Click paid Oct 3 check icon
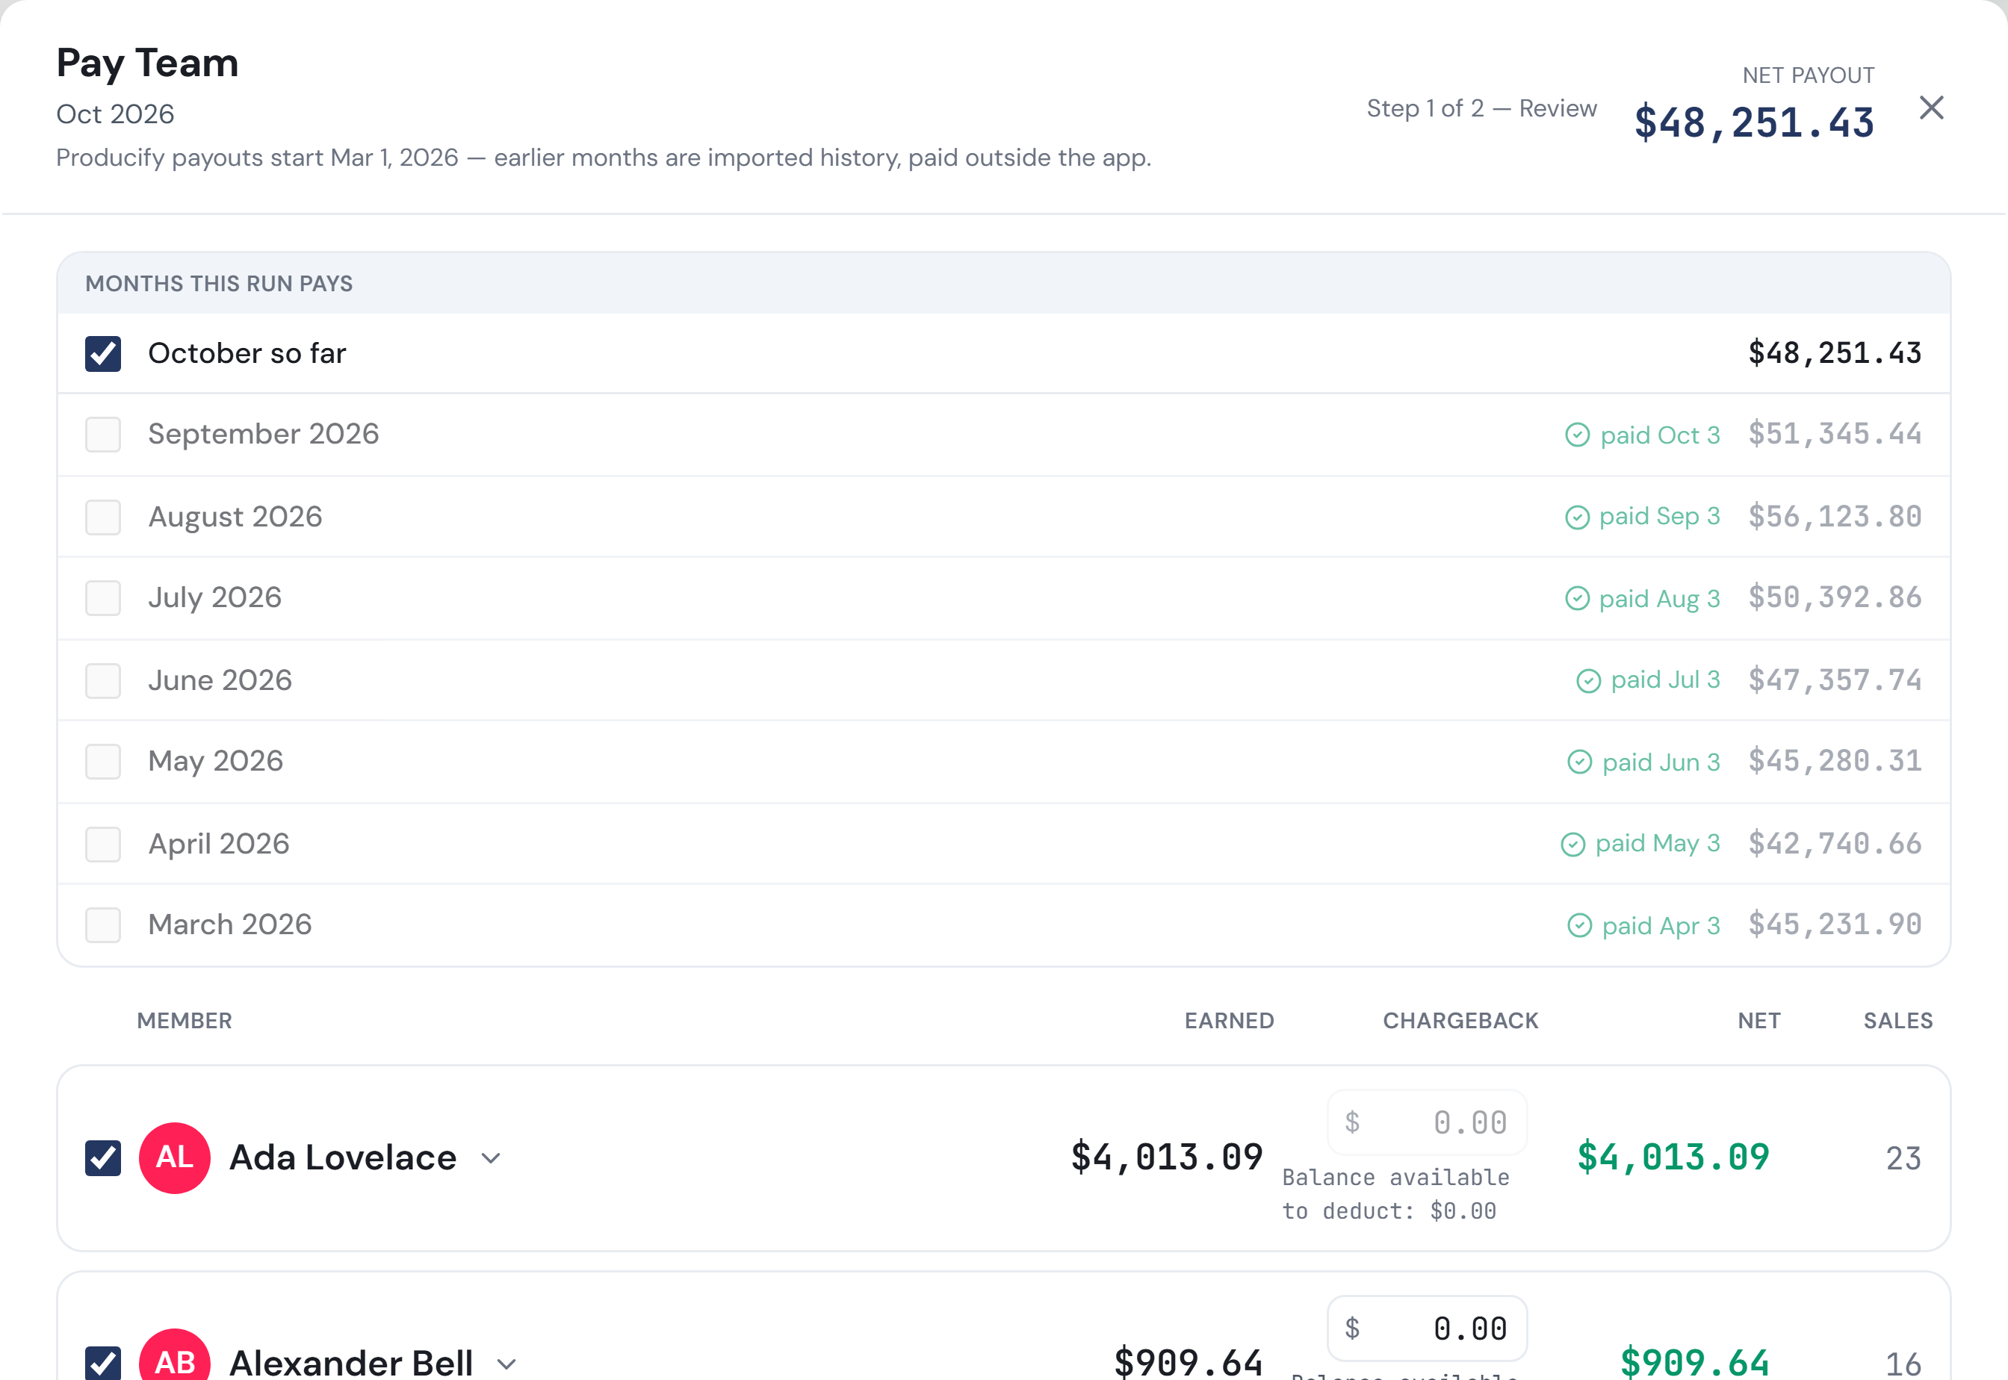This screenshot has width=2008, height=1380. (x=1578, y=434)
